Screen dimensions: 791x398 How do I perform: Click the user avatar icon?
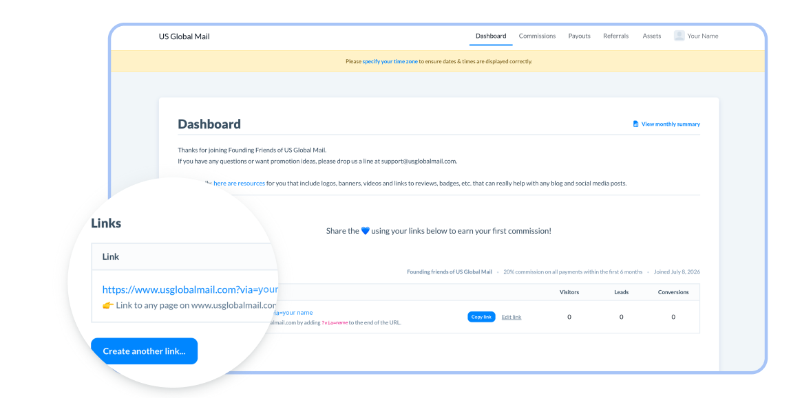[679, 36]
